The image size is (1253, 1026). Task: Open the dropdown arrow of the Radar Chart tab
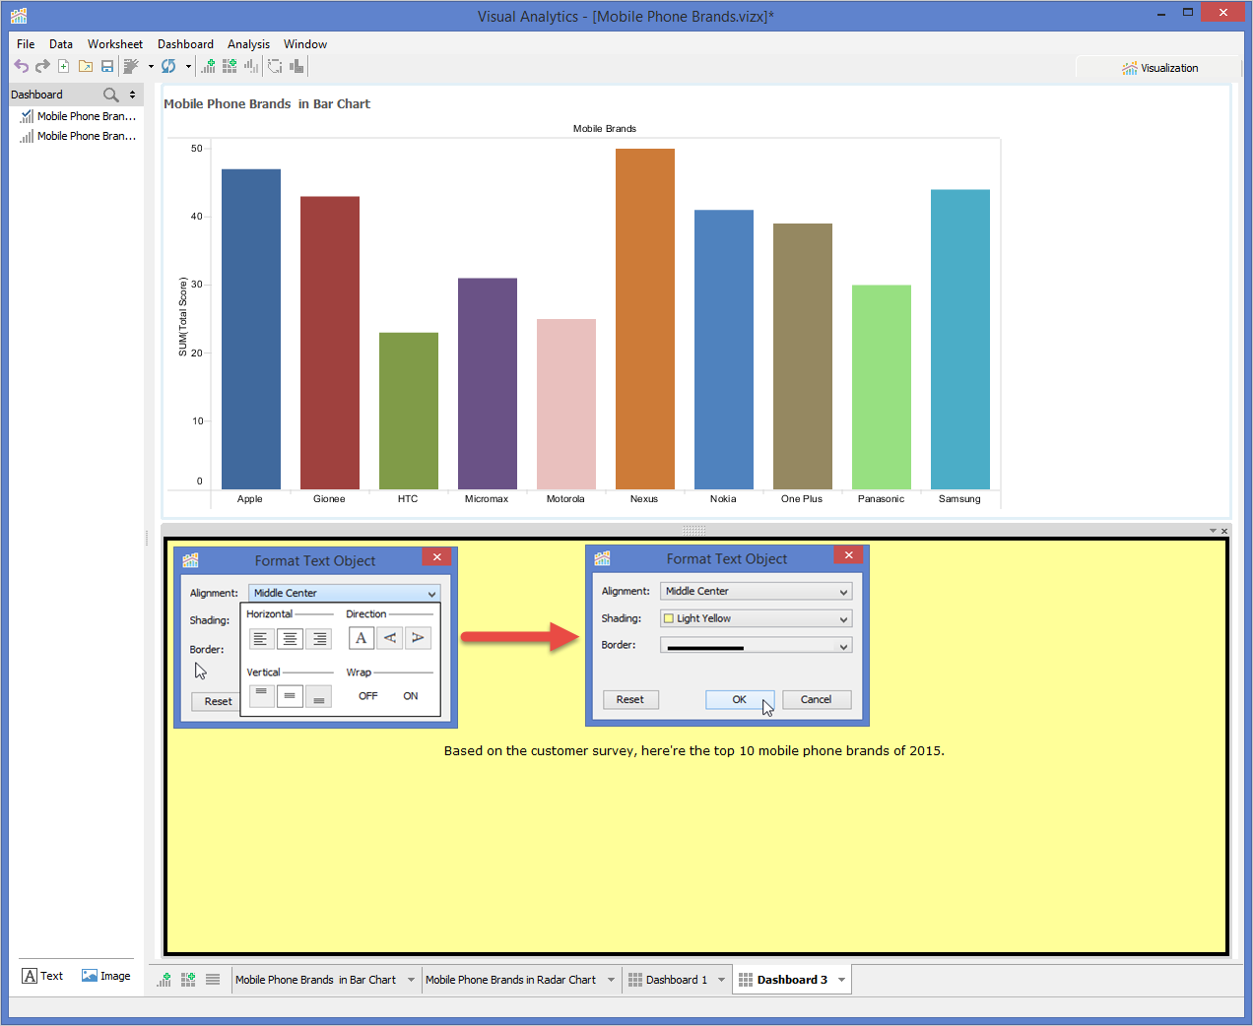(611, 980)
